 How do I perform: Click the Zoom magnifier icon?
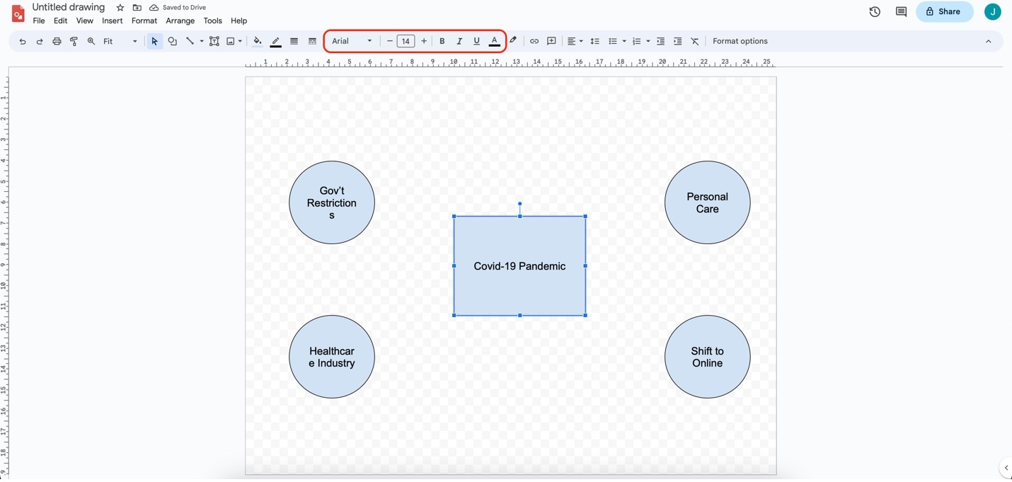pyautogui.click(x=91, y=42)
